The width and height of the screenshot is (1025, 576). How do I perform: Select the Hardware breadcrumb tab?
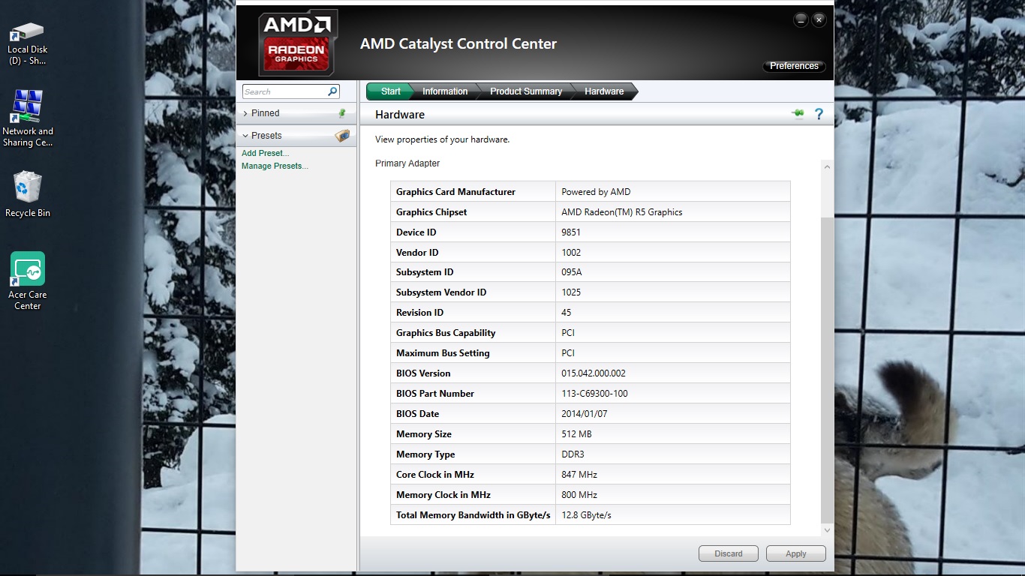(604, 91)
